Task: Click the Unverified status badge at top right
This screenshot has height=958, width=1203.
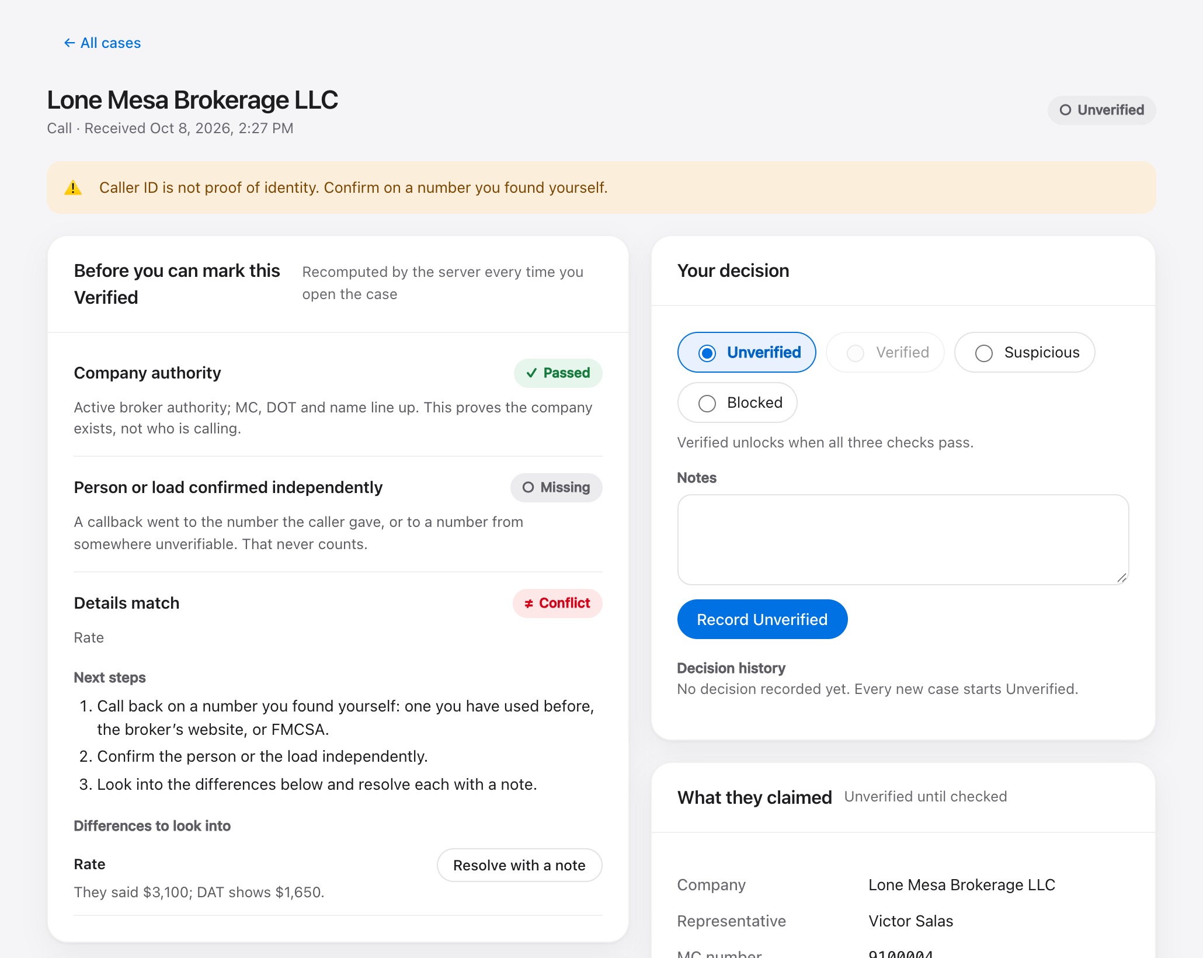Action: (1101, 110)
